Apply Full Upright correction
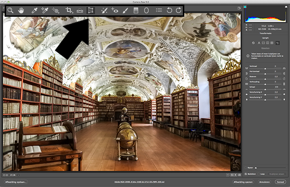This screenshot has height=187, width=290. click(x=272, y=43)
